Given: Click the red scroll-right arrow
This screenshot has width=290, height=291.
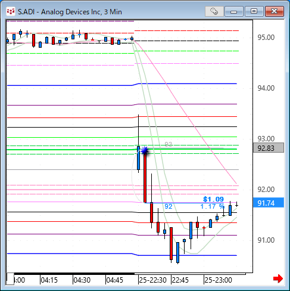Looking at the screenshot, I should point(278,278).
